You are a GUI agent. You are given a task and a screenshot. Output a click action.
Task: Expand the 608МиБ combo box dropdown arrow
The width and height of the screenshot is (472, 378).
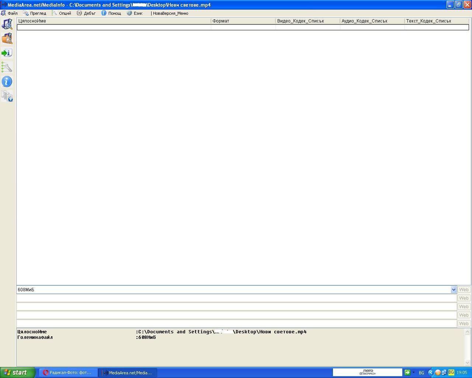[454, 290]
